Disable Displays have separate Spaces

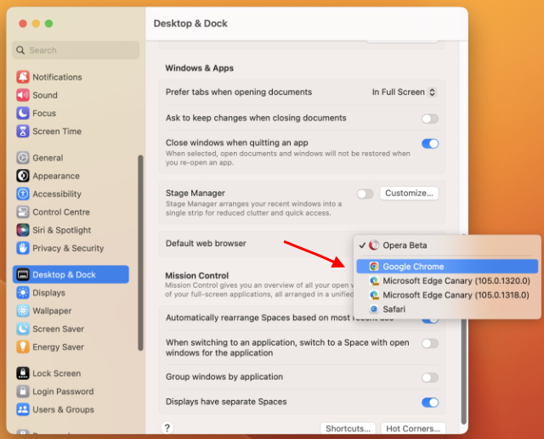[430, 402]
